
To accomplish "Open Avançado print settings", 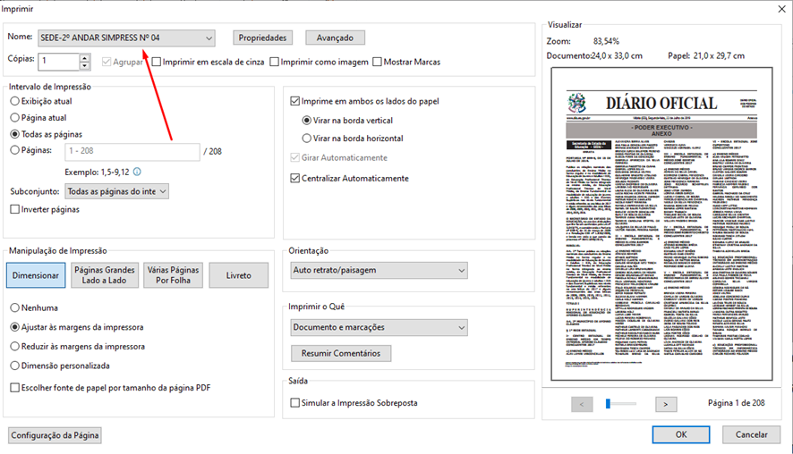I will (x=335, y=38).
